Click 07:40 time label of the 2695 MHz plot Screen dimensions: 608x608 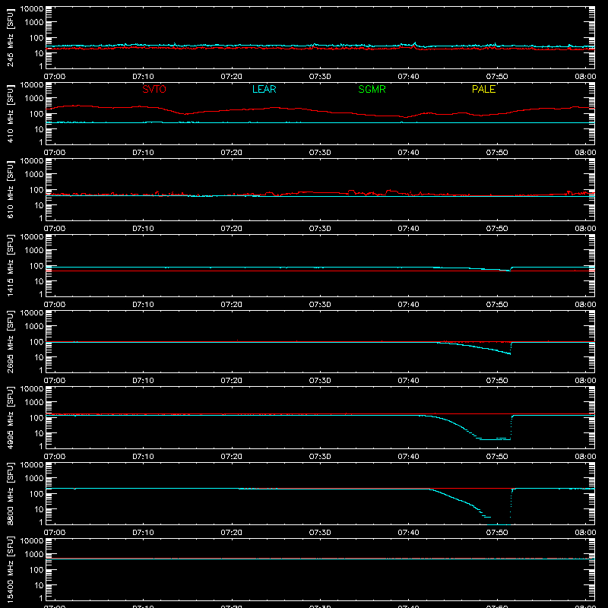point(408,381)
